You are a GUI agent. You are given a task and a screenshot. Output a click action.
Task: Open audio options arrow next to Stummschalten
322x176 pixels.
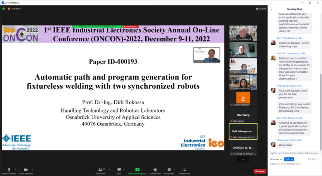(16, 170)
